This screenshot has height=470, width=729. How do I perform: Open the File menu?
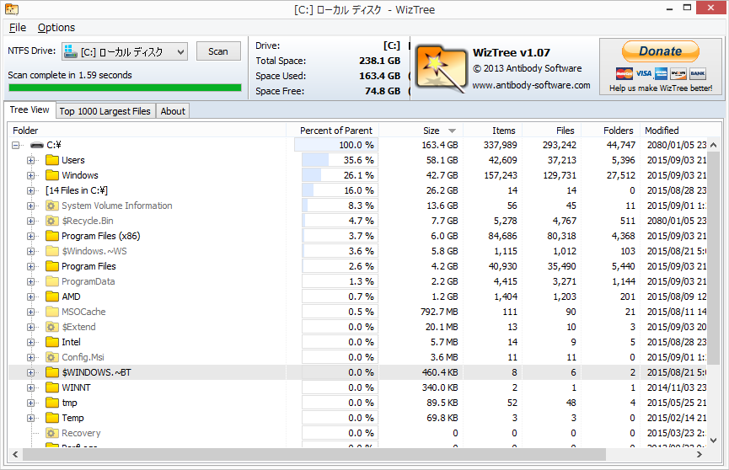tap(18, 28)
